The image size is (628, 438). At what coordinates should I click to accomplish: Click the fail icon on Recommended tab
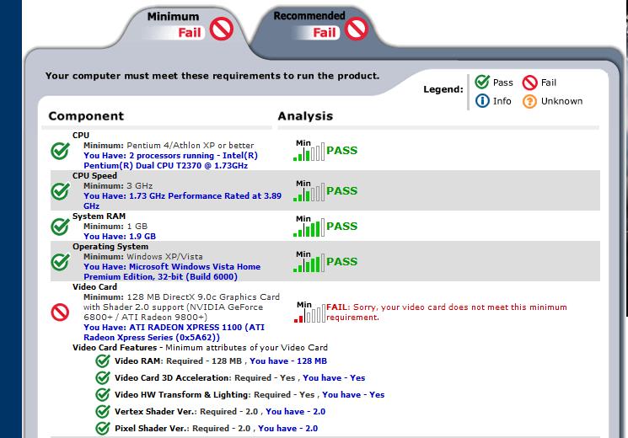pyautogui.click(x=357, y=30)
